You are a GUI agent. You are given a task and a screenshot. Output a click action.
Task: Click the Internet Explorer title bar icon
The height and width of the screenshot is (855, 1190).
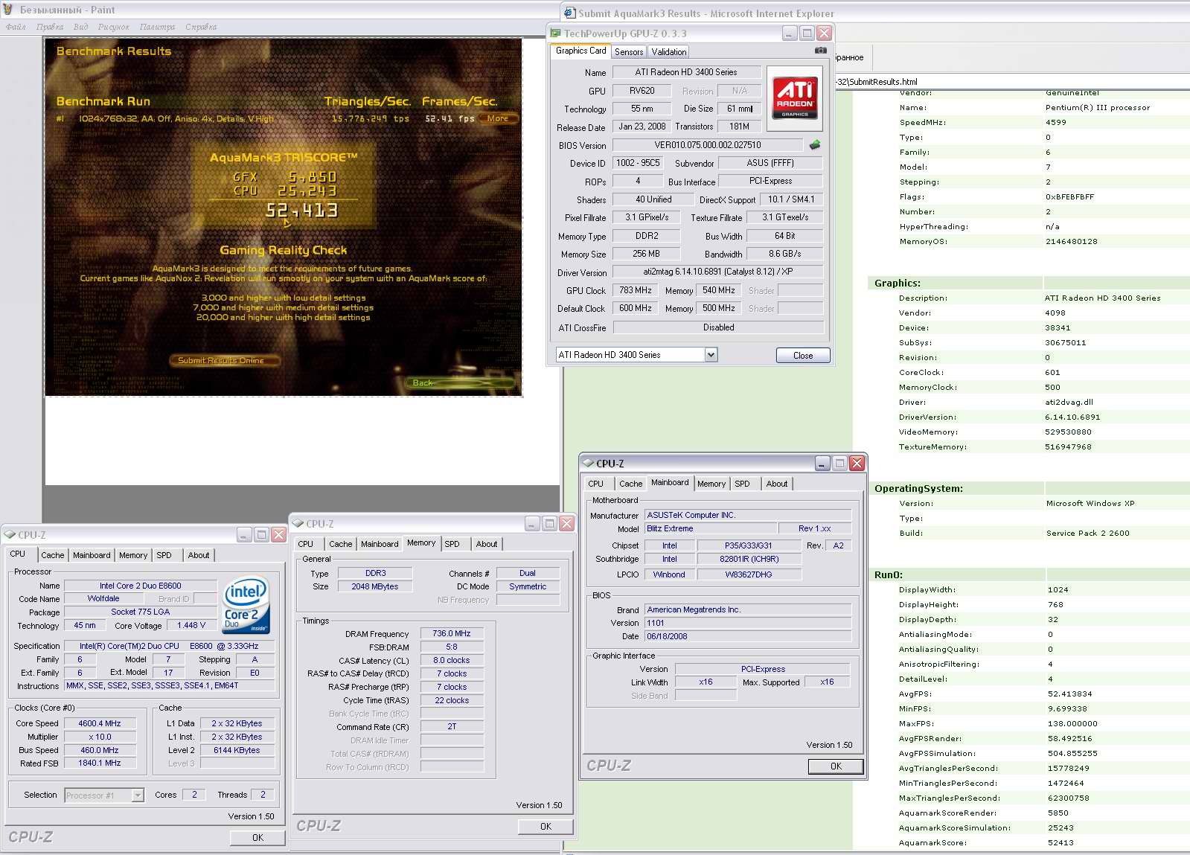tap(570, 13)
